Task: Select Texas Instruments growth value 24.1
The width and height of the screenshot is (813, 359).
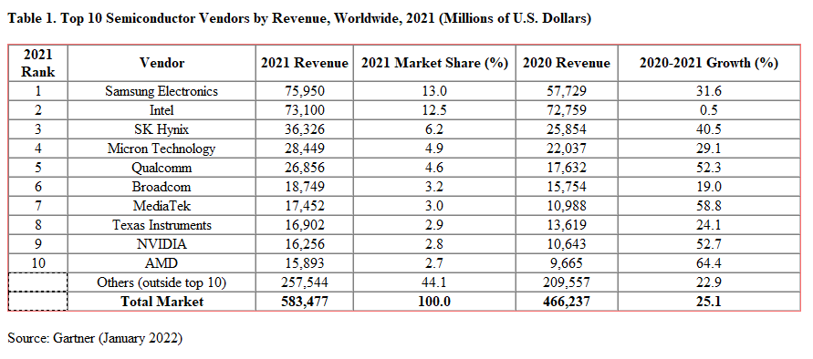Action: pyautogui.click(x=709, y=225)
